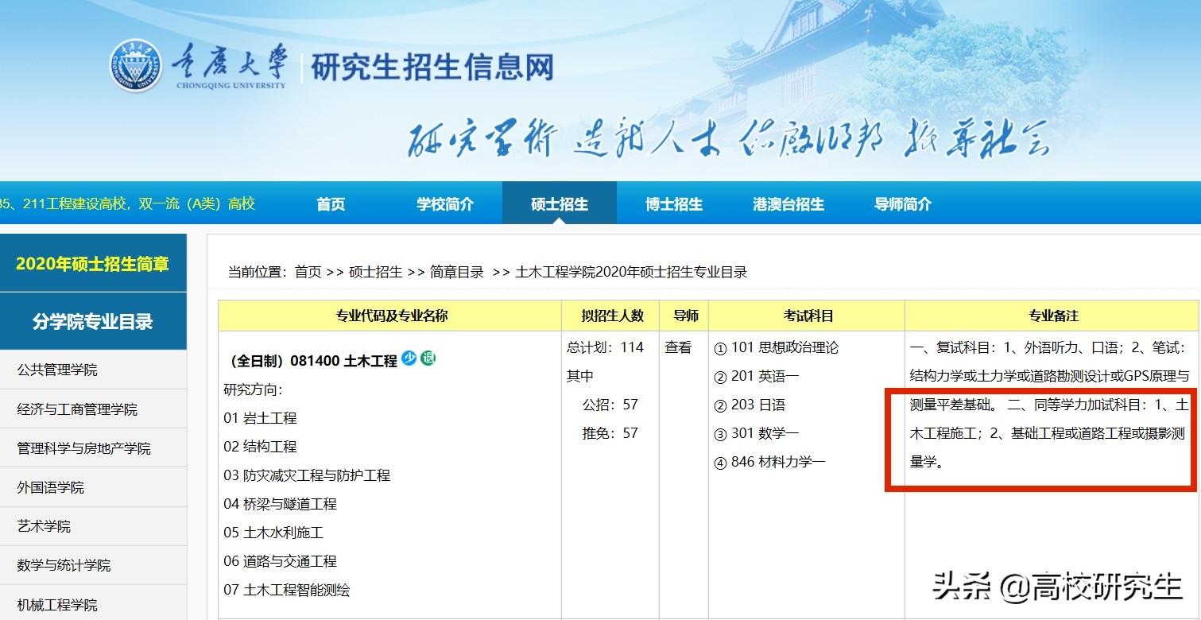Open the 导师简介 navigation tab
The image size is (1201, 620).
coord(903,203)
